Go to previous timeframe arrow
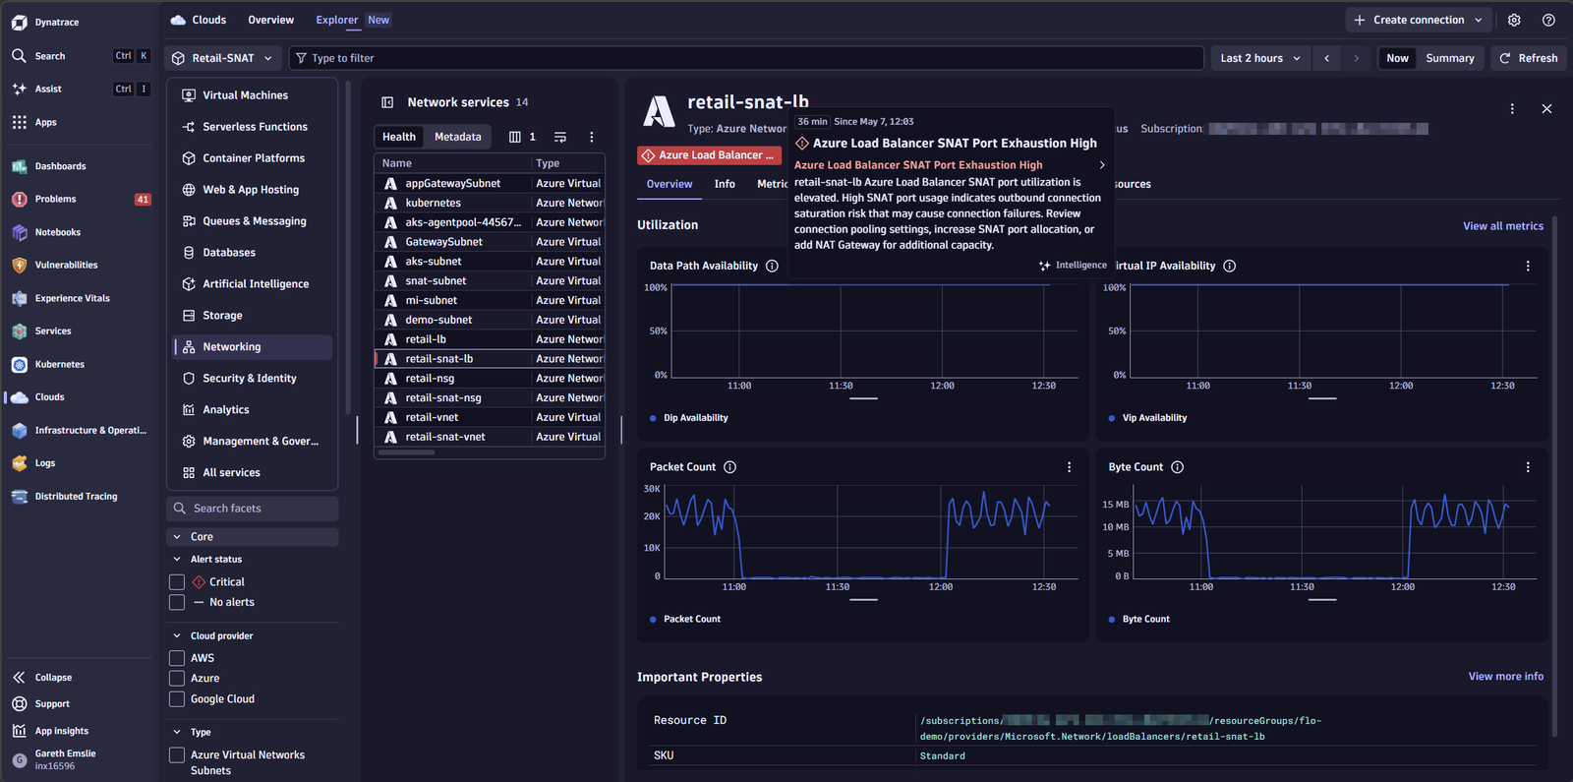Screen dimensions: 1573x782 coord(1326,58)
